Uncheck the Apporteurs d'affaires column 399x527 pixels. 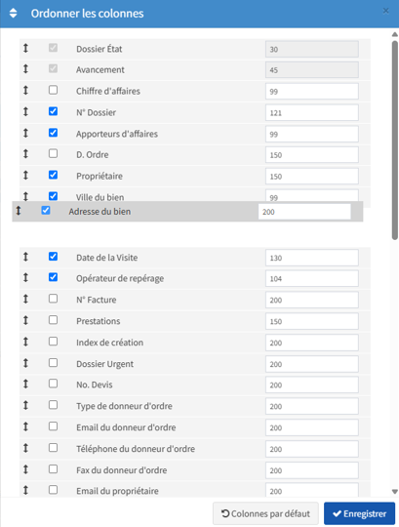pos(53,133)
